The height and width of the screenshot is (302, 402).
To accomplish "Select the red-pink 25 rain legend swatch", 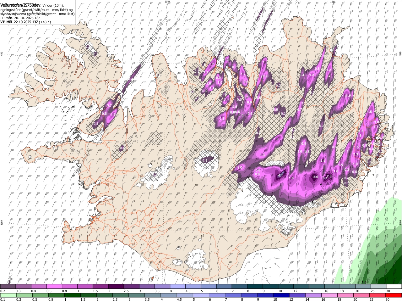I will pos(377,295).
